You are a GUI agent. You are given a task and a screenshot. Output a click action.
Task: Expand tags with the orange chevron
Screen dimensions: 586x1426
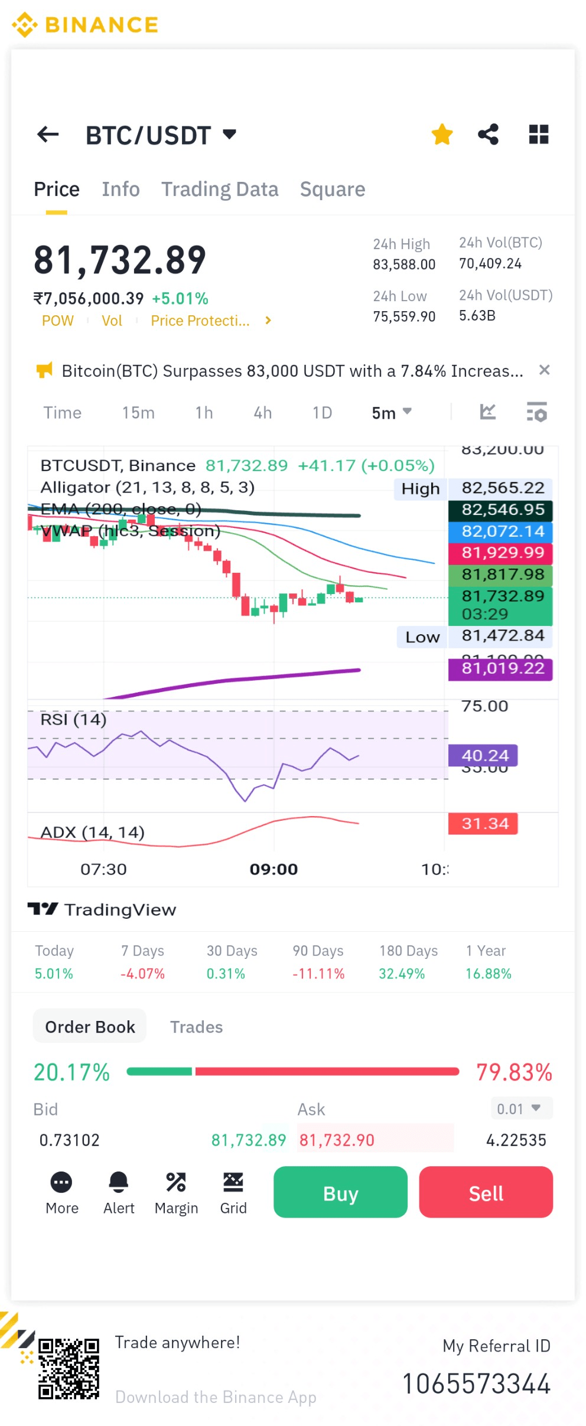tap(268, 321)
